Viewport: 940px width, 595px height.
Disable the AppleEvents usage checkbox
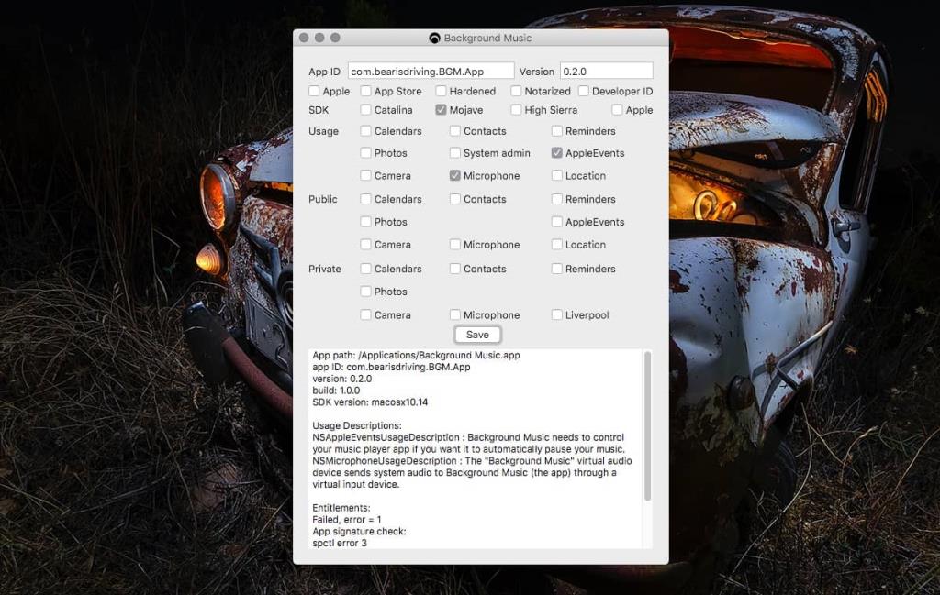(x=555, y=153)
